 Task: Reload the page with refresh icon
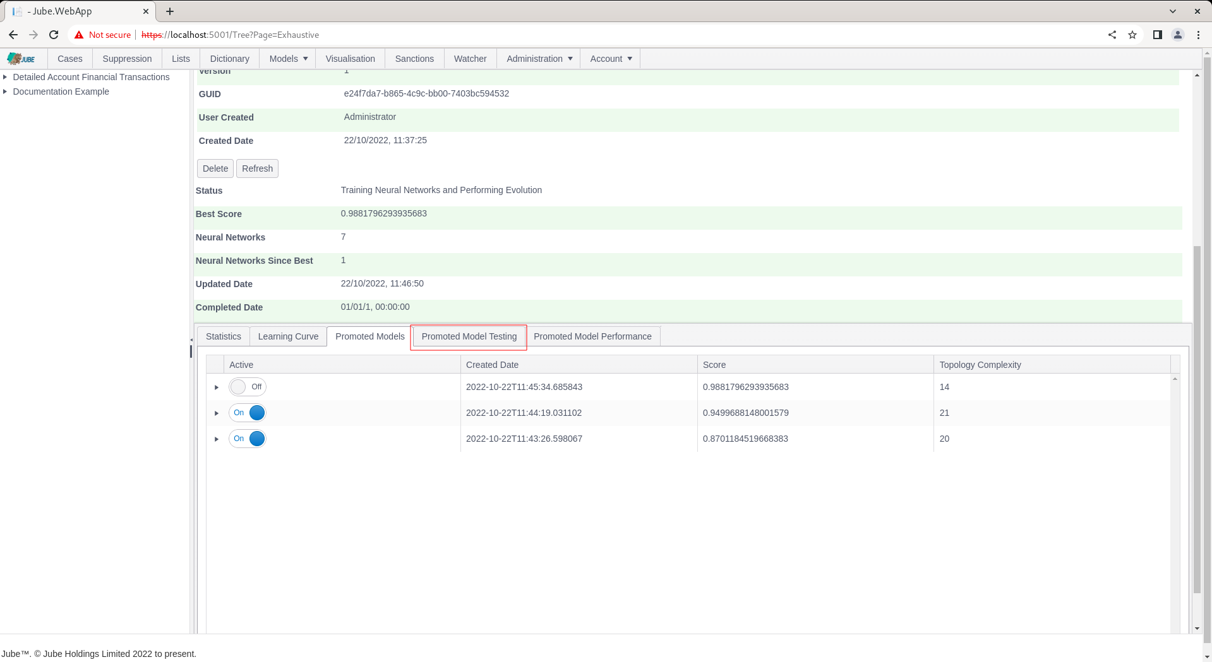tap(54, 35)
